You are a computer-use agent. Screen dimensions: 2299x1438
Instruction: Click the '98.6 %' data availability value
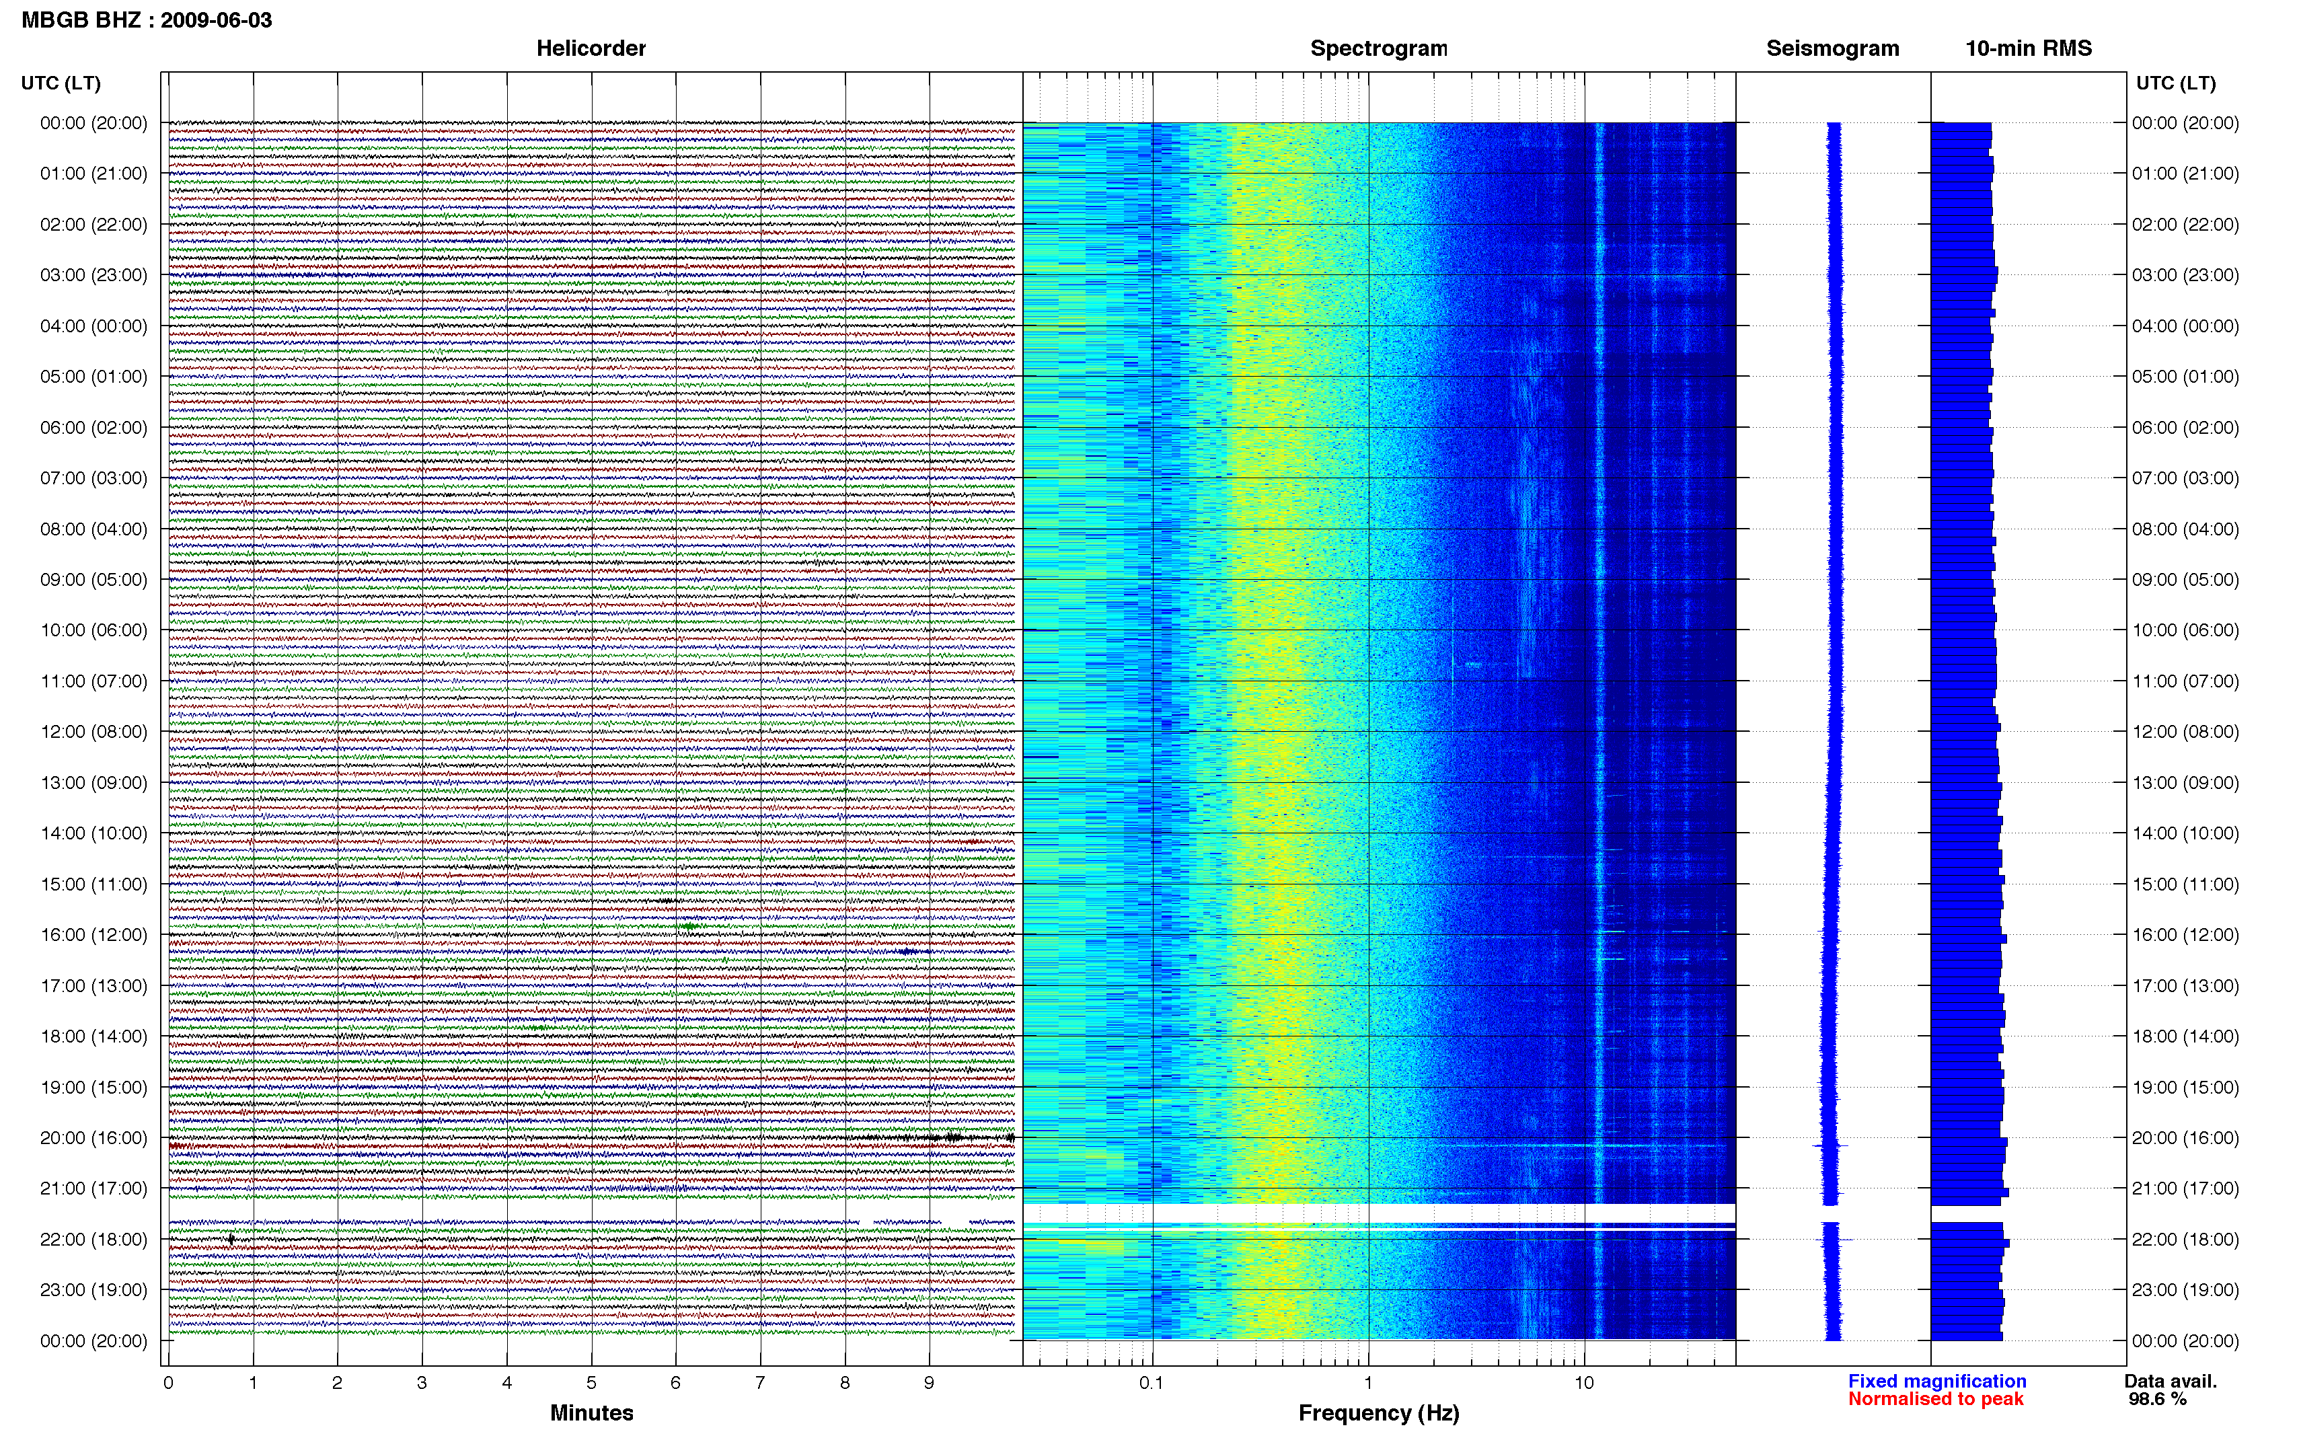coord(2157,1399)
